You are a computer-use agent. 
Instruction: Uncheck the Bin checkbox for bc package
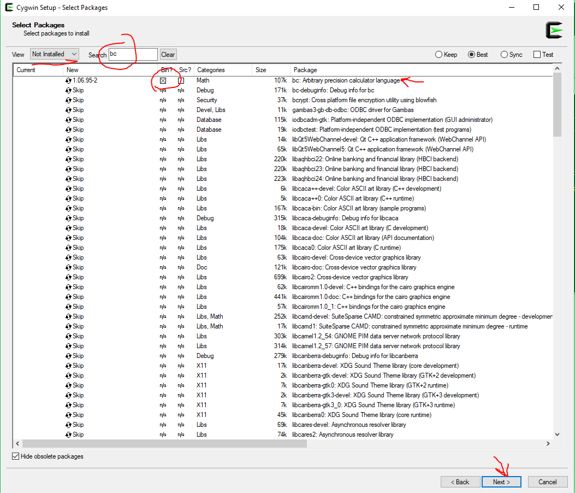tap(163, 80)
